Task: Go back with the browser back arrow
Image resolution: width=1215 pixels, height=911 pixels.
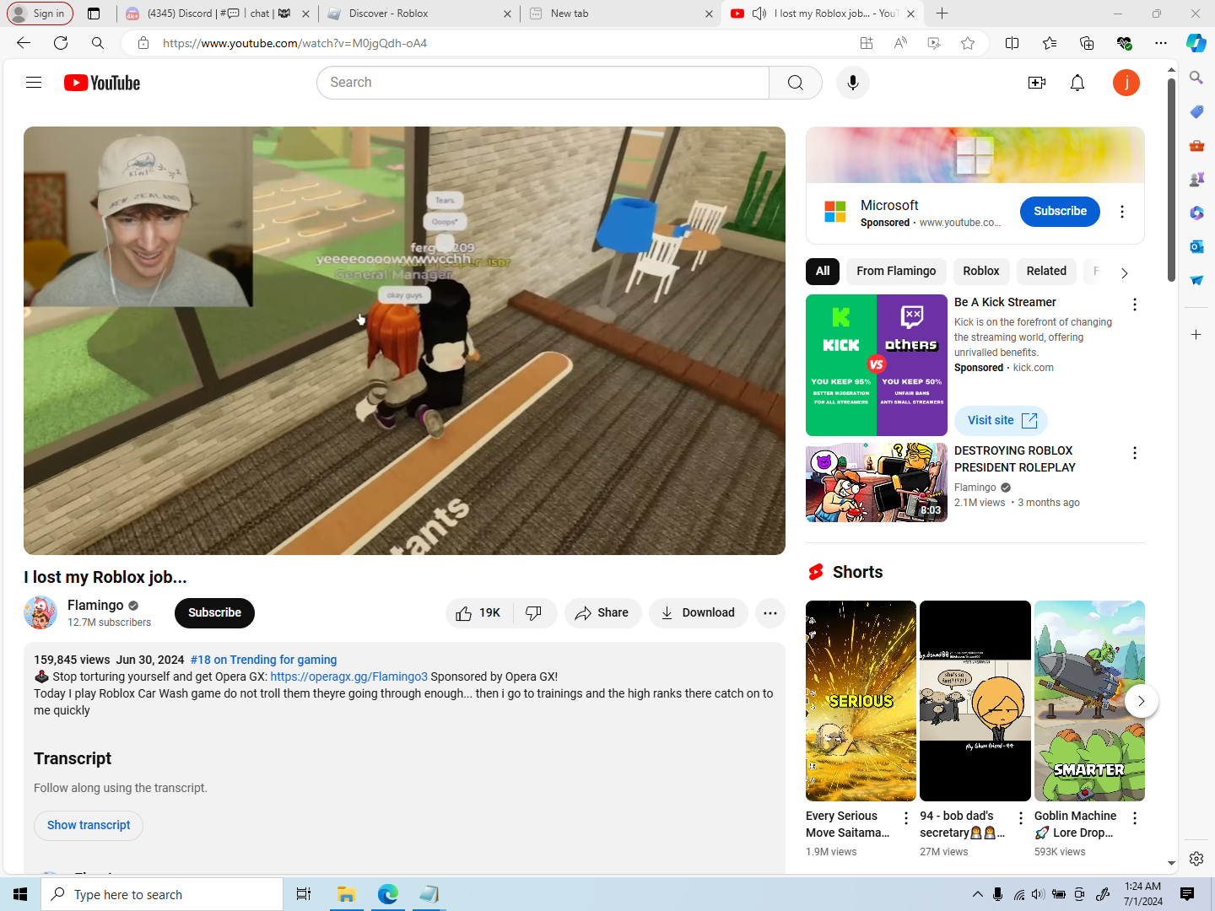Action: click(x=24, y=43)
